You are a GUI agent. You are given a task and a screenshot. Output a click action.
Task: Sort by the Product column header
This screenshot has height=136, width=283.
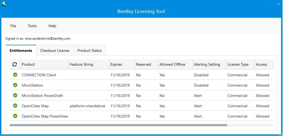pyautogui.click(x=44, y=64)
